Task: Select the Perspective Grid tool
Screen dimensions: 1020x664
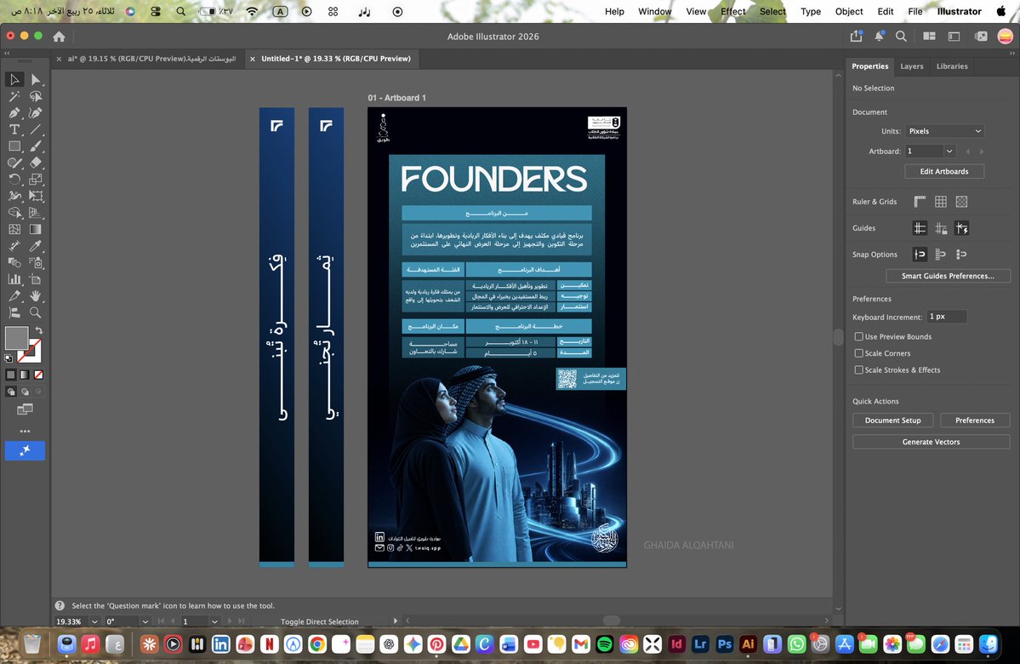Action: [36, 212]
